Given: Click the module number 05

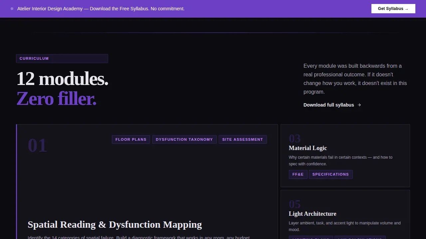Looking at the screenshot, I should coord(295,204).
